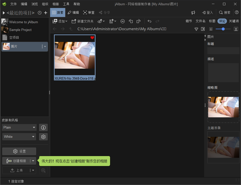Go up one folder level icon
241x185 pixels.
(x=70, y=29)
